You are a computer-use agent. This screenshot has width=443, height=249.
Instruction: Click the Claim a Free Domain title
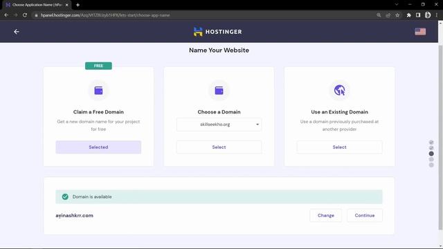point(98,112)
